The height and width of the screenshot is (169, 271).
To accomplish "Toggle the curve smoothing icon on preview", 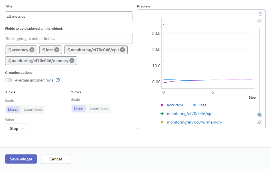I will tap(260, 21).
